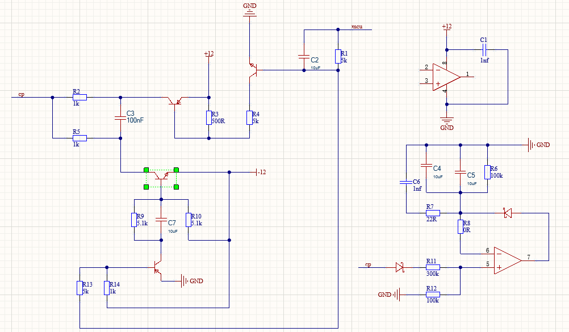Select resistor R10 symbol
The image size is (569, 332).
[189, 220]
